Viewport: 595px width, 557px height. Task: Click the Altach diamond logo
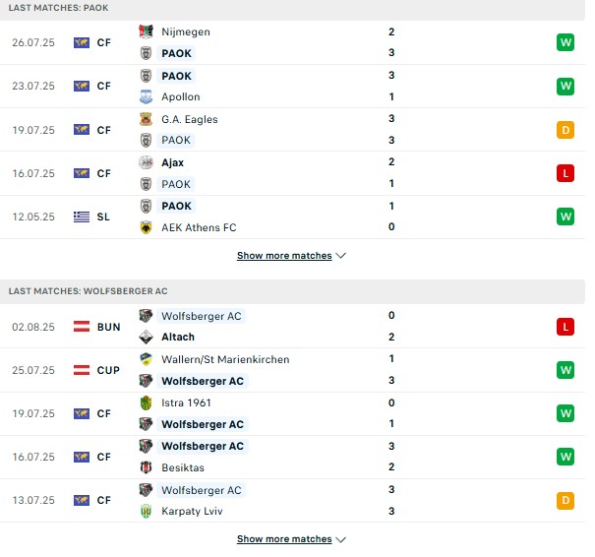click(146, 337)
